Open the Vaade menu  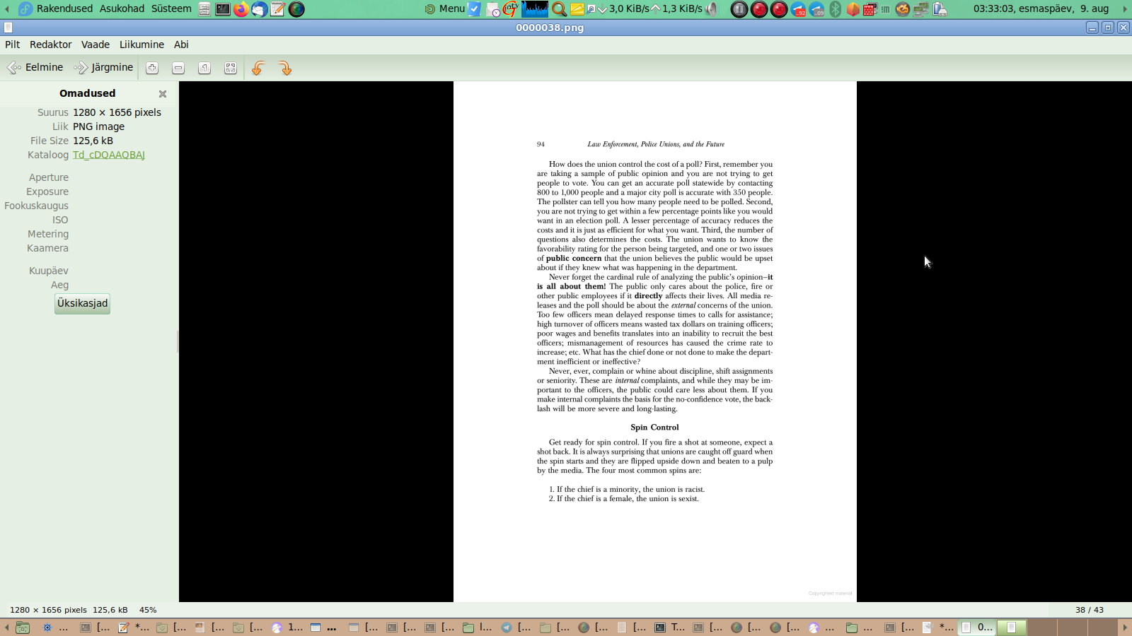[96, 45]
